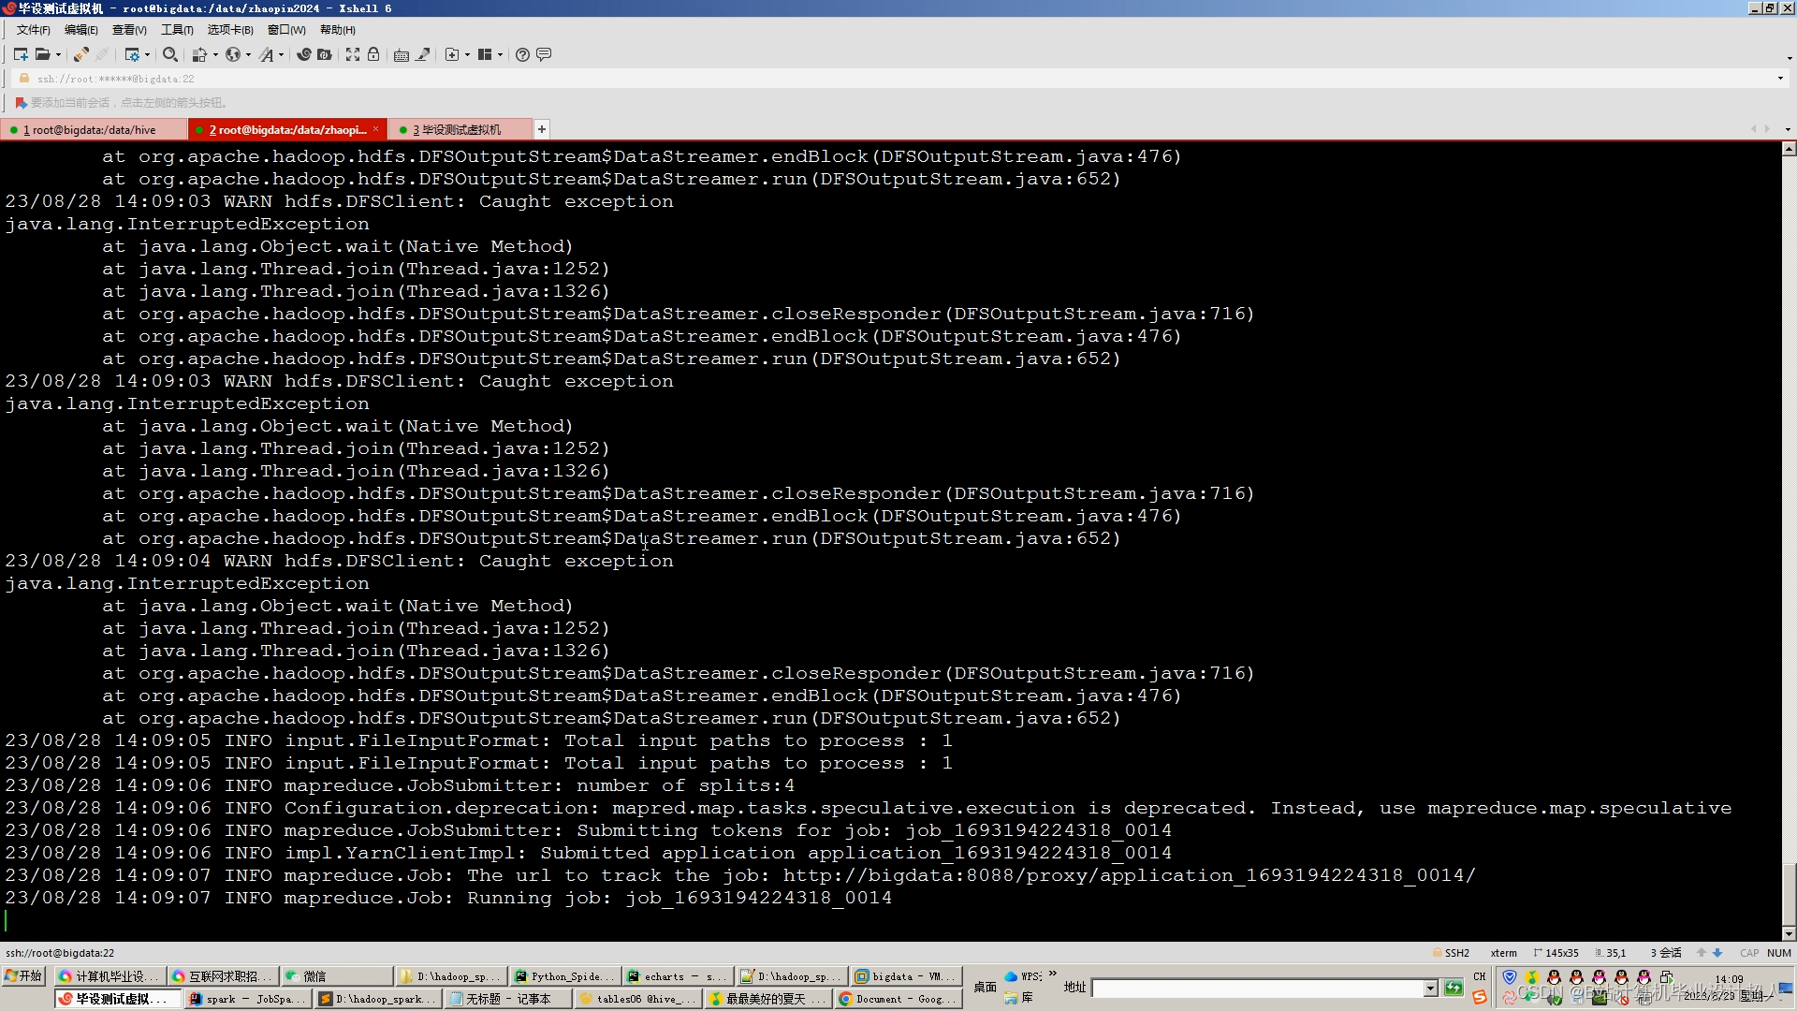The width and height of the screenshot is (1797, 1011).
Task: Expand the open folder dropdown arrow
Action: pos(58,55)
